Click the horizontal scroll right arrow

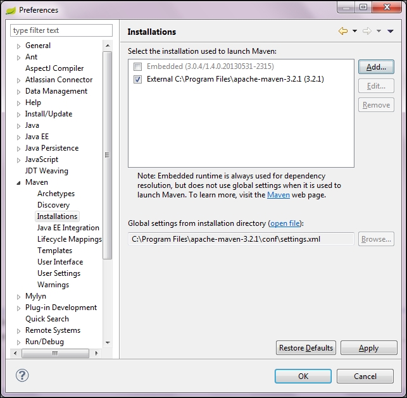click(97, 353)
